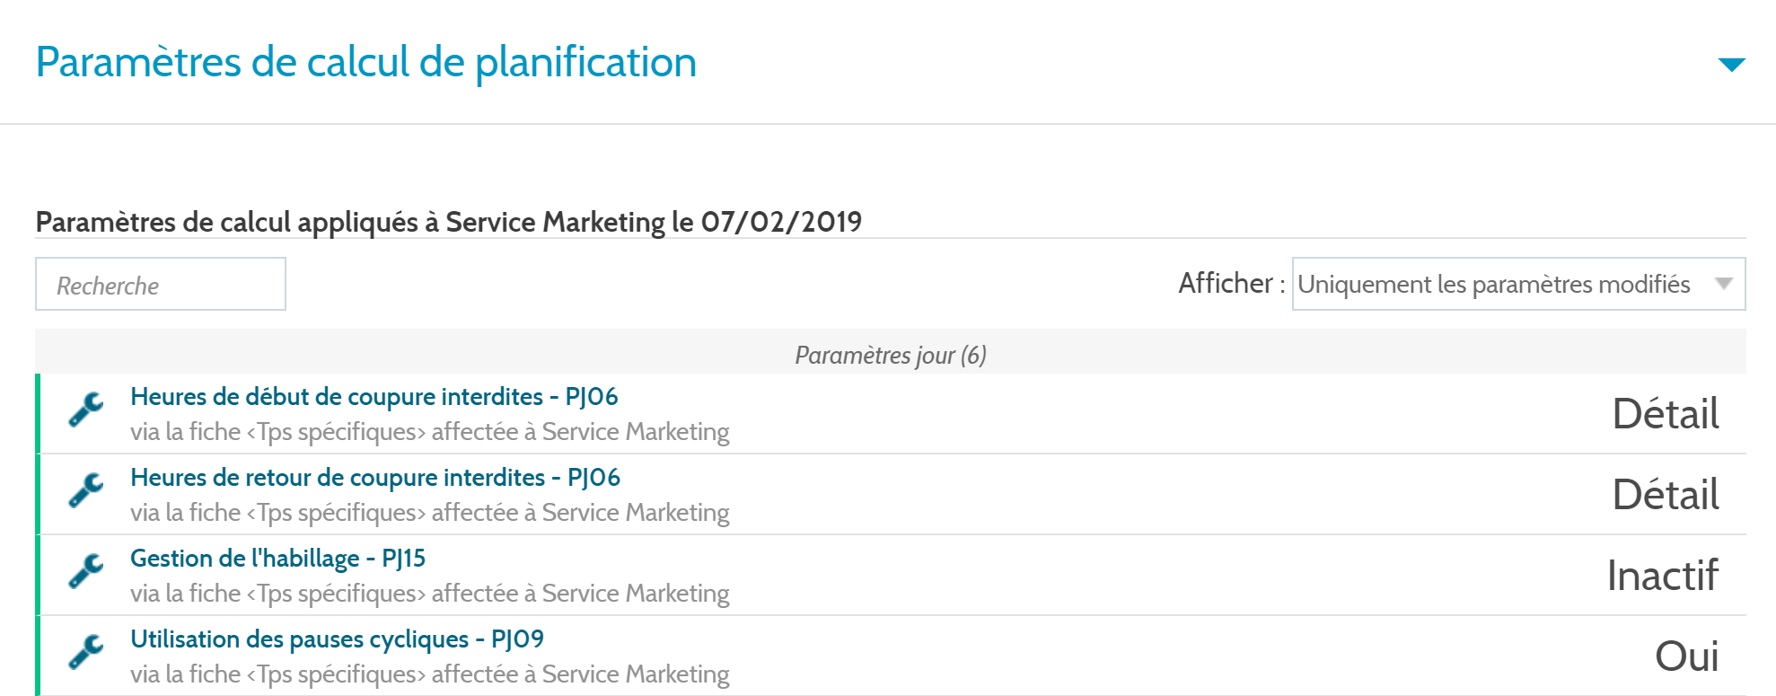The width and height of the screenshot is (1776, 696).
Task: Click wrench icon for Heures de retour de coupure
Action: pos(86,491)
